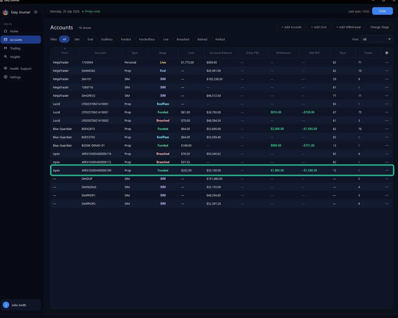Click the Change Stage button
Viewport: 398px width, 318px height.
tap(380, 27)
